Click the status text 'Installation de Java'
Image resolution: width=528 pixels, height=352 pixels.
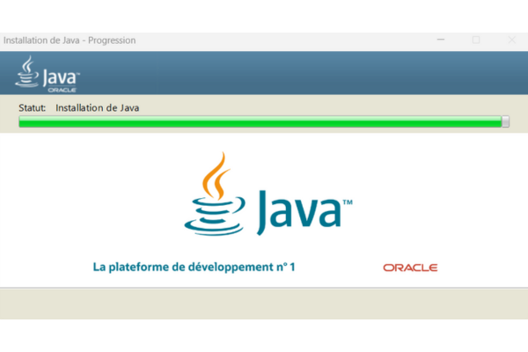[x=98, y=107]
